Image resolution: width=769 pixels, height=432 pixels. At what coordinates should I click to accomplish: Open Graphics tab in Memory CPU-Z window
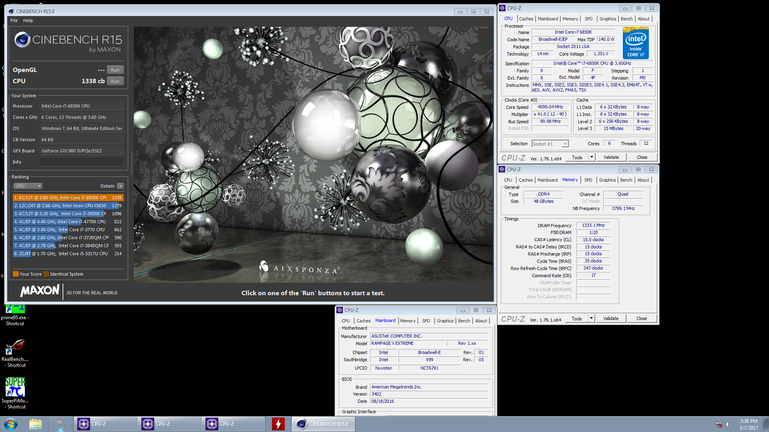tap(607, 180)
